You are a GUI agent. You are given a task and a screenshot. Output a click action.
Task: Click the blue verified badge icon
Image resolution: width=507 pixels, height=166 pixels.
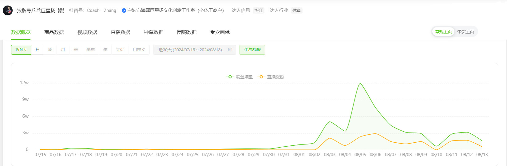(x=124, y=10)
